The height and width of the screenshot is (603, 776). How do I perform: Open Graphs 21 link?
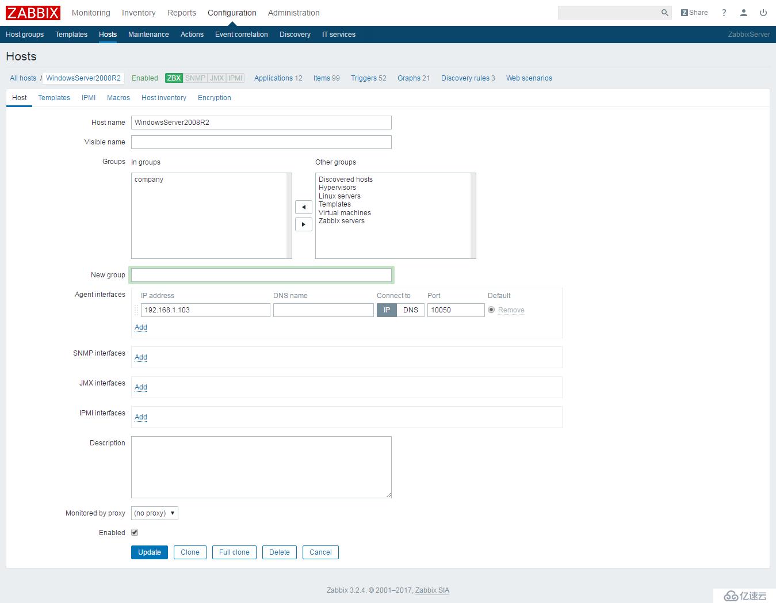(414, 78)
